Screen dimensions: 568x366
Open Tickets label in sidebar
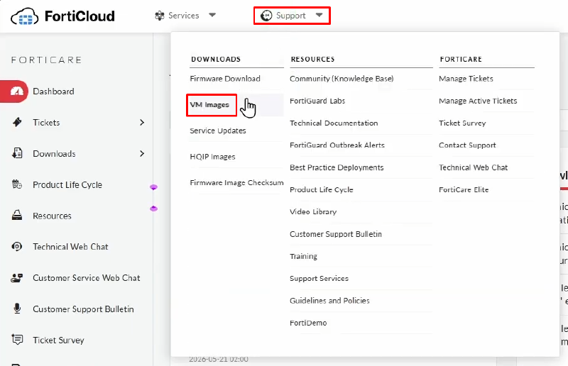click(x=46, y=123)
